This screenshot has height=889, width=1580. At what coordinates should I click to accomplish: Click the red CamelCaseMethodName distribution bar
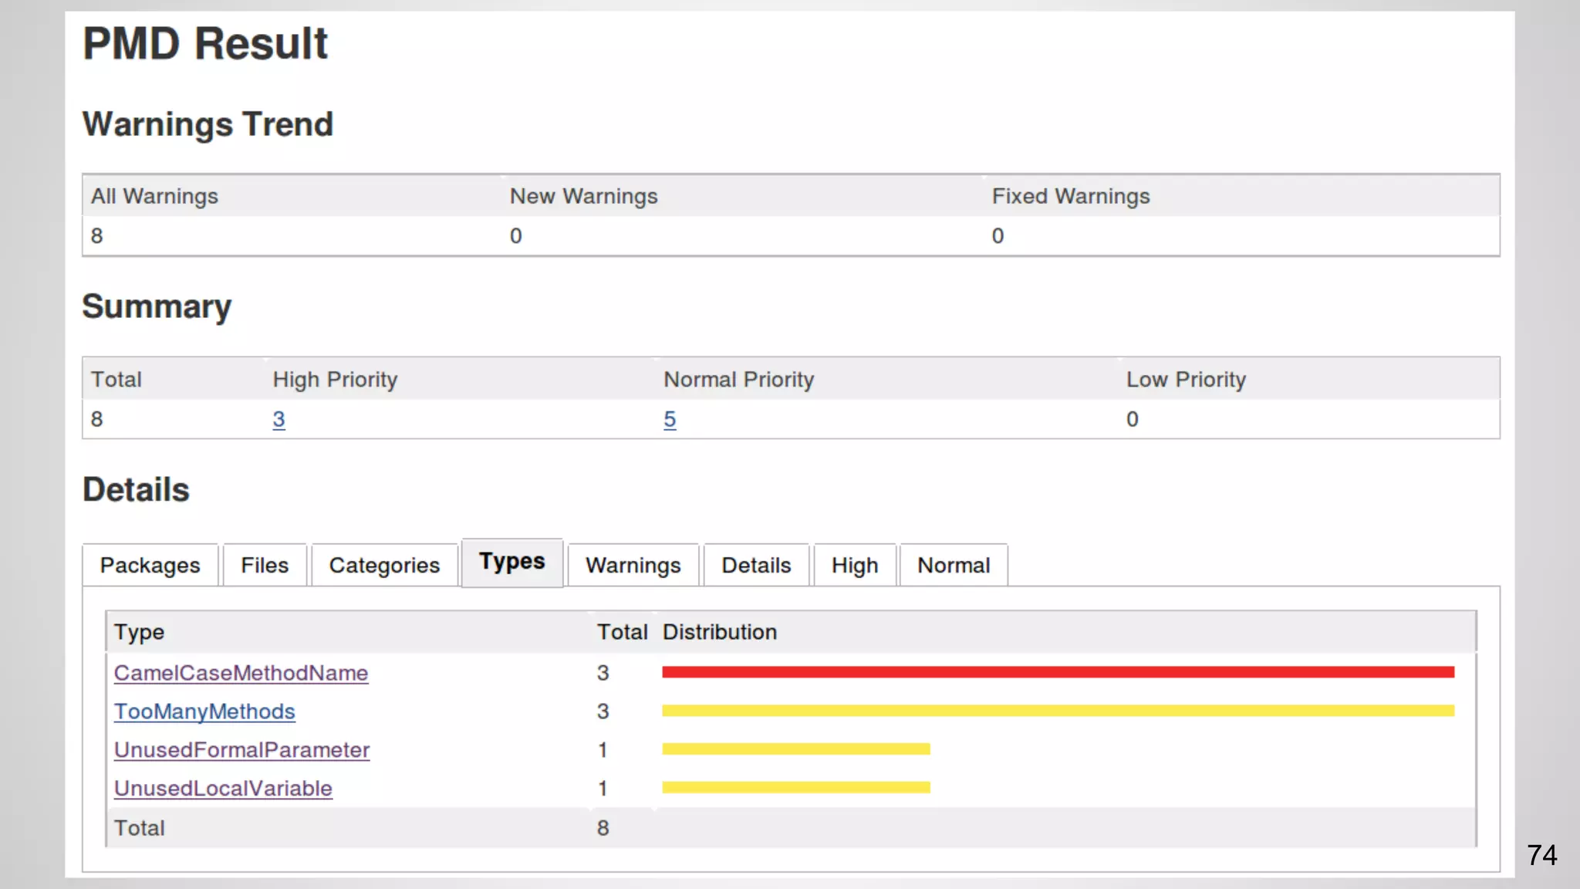(1057, 672)
